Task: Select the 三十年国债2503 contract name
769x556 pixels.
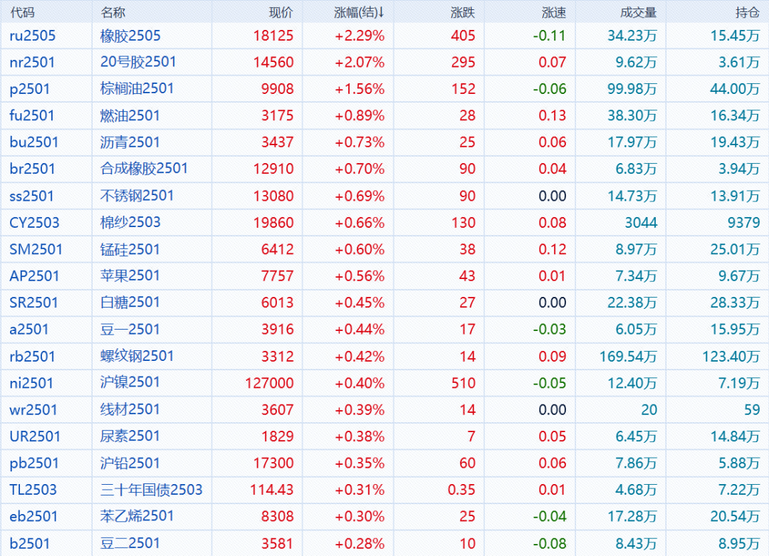Action: coord(151,490)
